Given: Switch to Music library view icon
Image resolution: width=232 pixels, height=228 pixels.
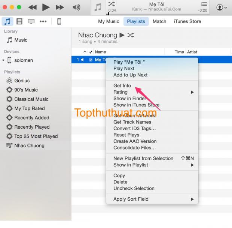Looking at the screenshot, I should [7, 21].
